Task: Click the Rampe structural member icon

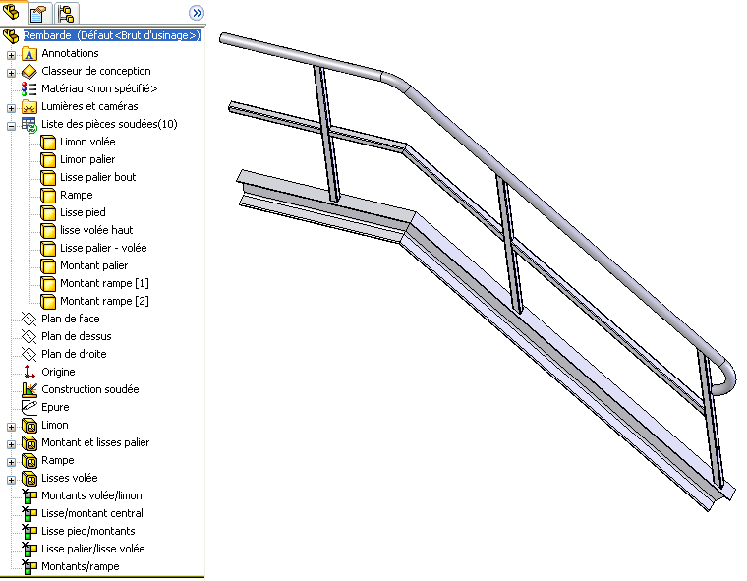Action: pos(29,460)
